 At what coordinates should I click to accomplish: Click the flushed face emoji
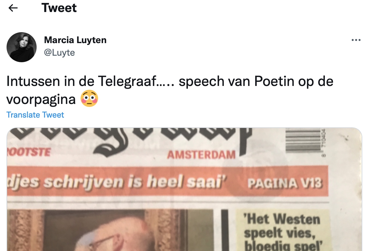coord(89,98)
